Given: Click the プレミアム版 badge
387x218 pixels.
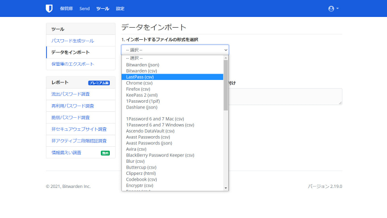Looking at the screenshot, I should (x=99, y=83).
